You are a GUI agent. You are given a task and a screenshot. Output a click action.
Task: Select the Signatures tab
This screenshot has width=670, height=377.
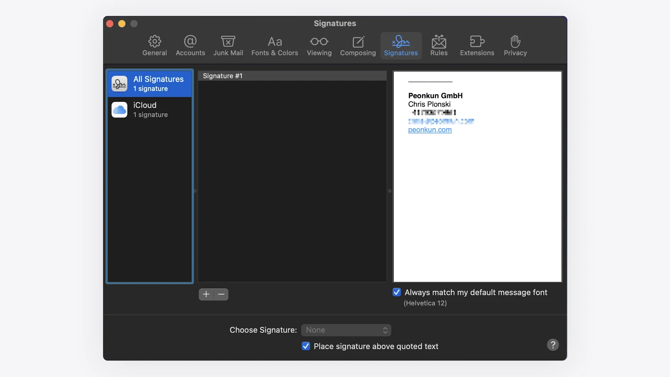click(x=401, y=46)
